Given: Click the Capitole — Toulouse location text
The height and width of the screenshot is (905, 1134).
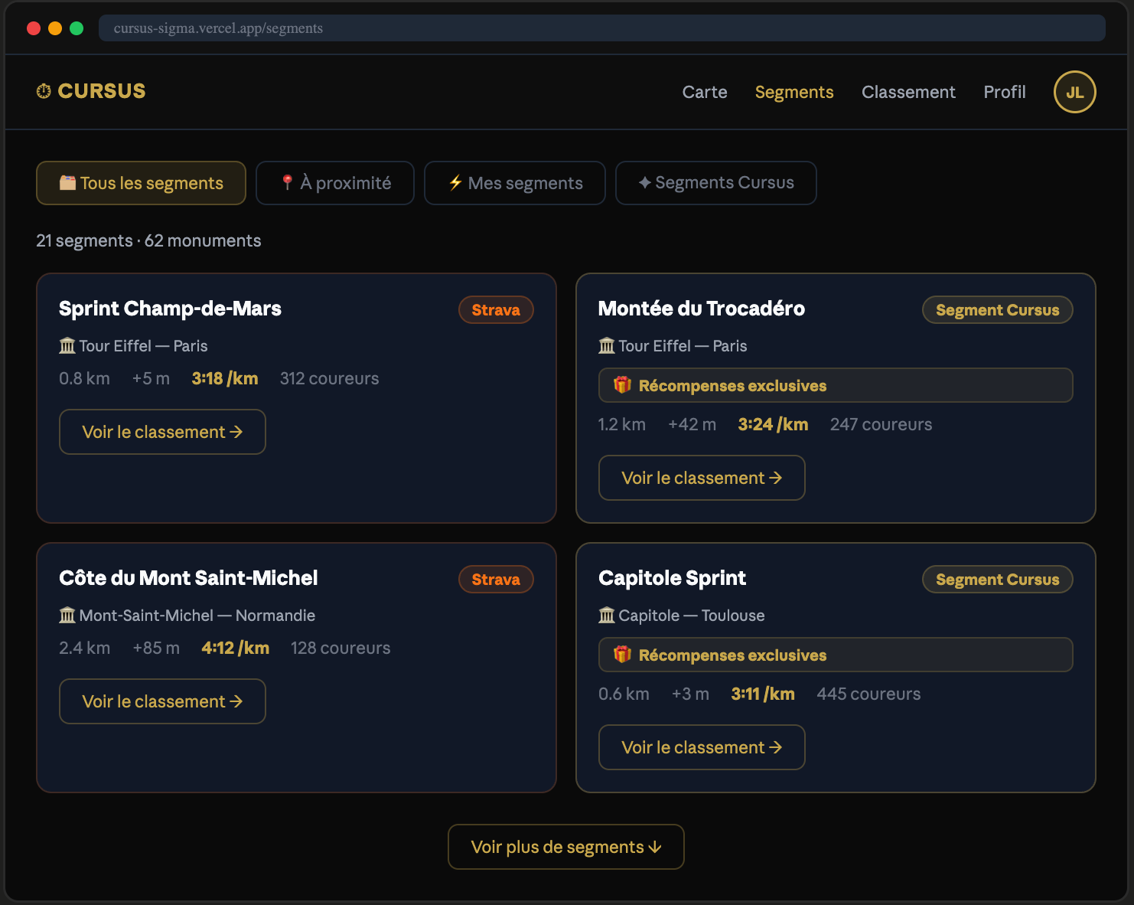Looking at the screenshot, I should pos(692,616).
